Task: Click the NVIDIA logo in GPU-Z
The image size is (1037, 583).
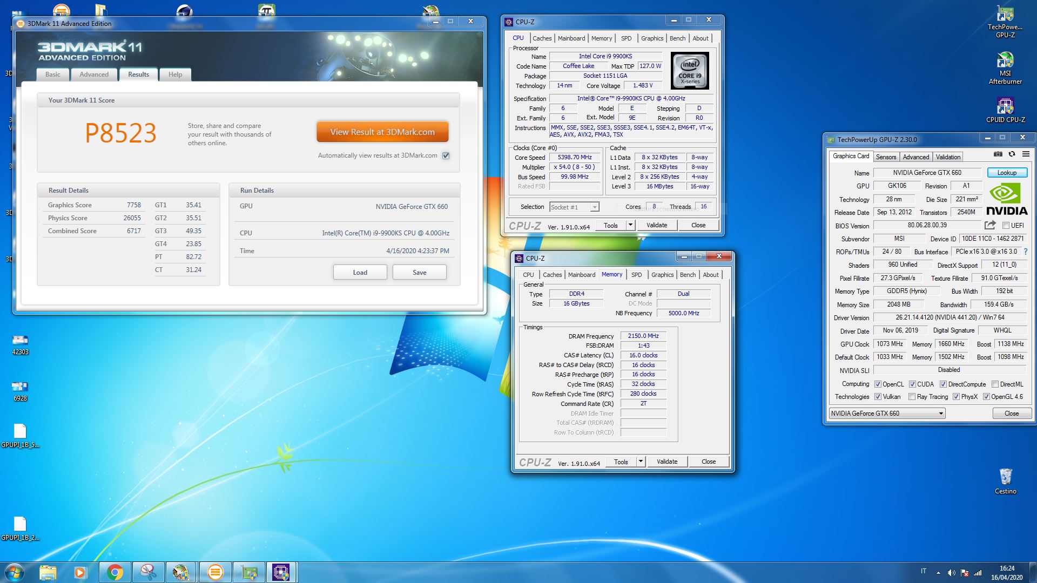Action: click(x=1006, y=200)
